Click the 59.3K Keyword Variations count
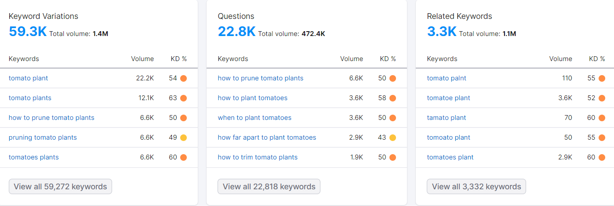The height and width of the screenshot is (206, 614). click(x=28, y=32)
